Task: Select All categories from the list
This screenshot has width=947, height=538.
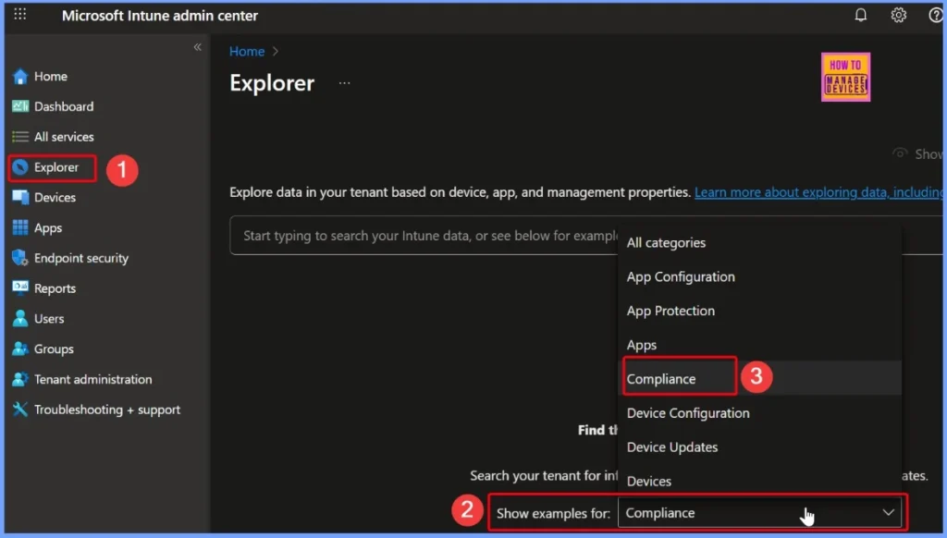Action: 760,243
